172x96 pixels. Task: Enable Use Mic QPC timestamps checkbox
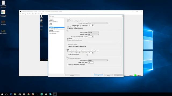[x=67, y=55]
